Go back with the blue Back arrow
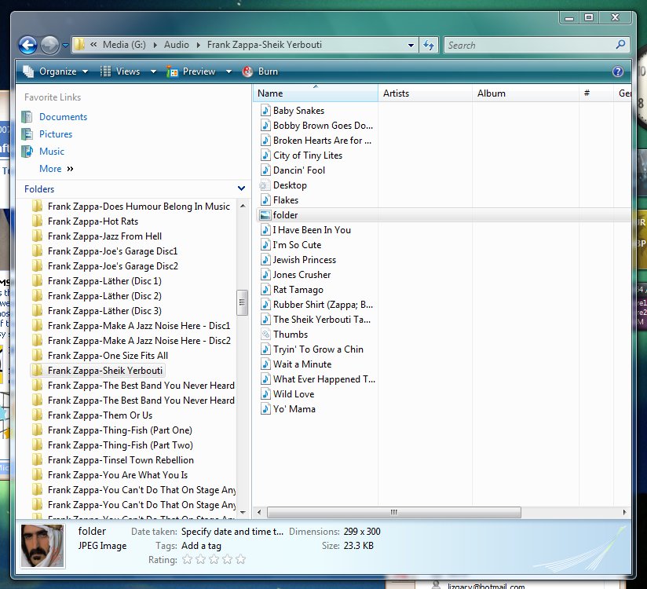Viewport: 647px width, 589px height. coord(27,45)
